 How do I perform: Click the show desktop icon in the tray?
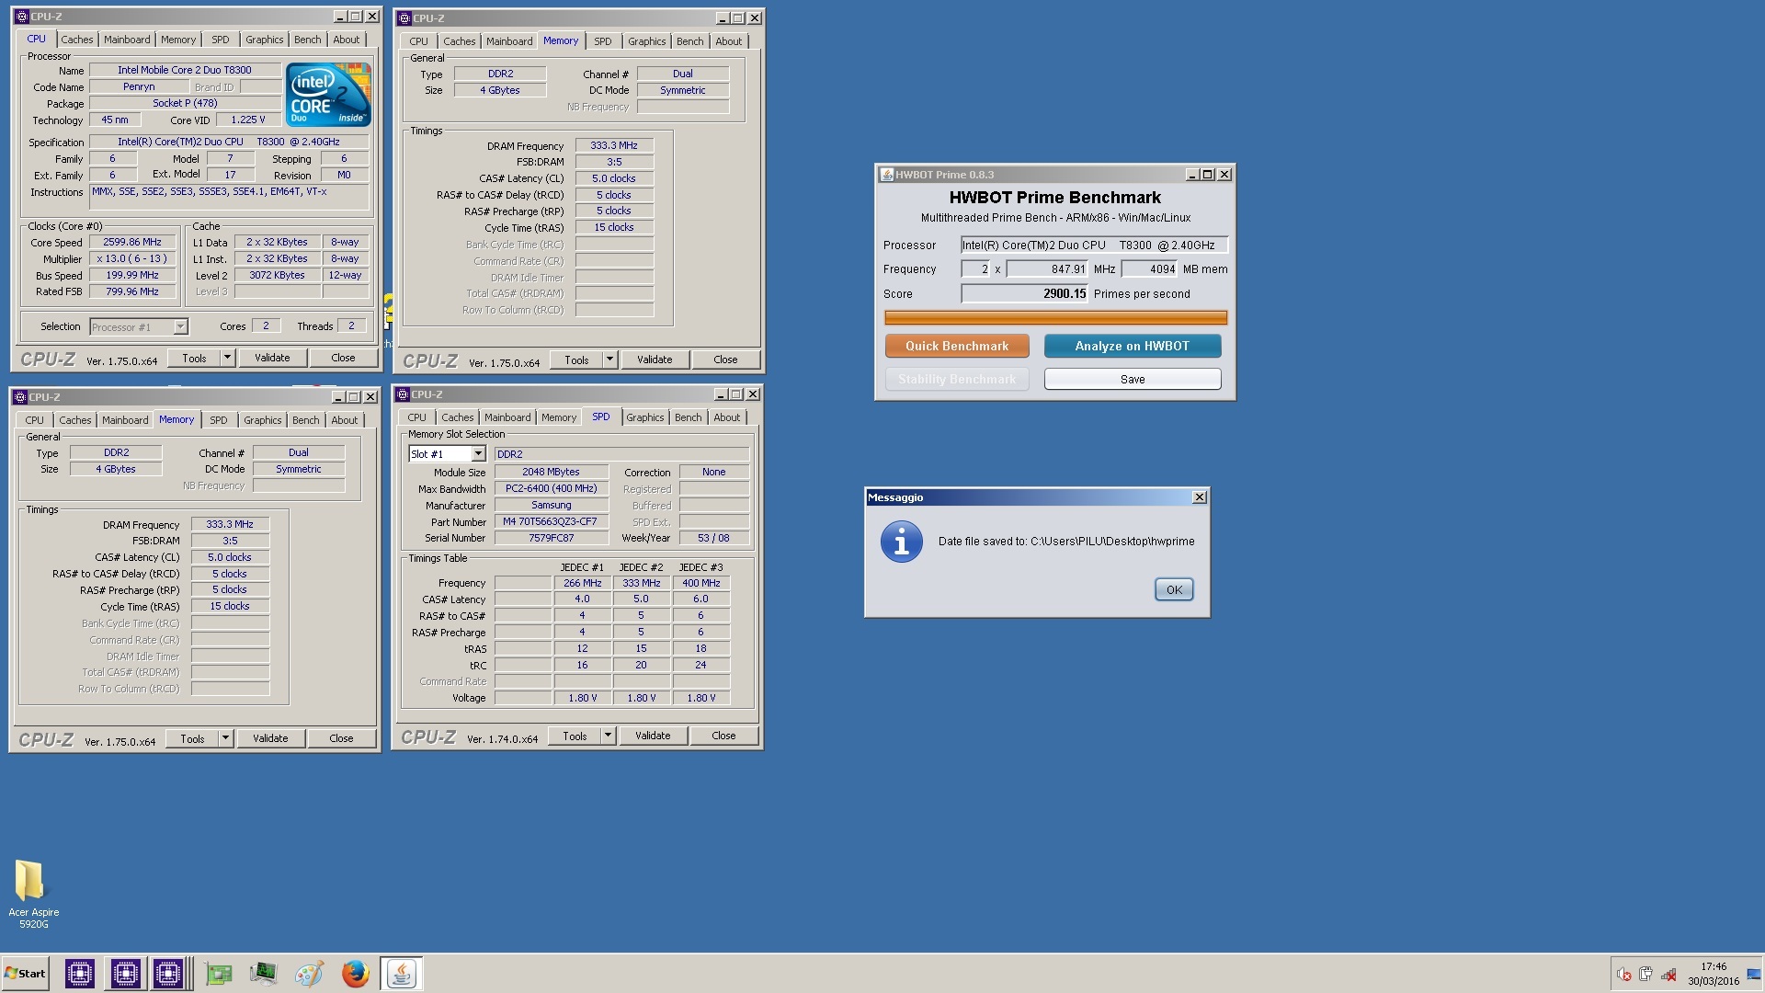pyautogui.click(x=1754, y=975)
